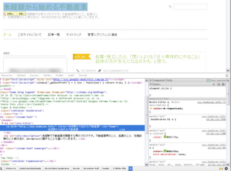Select div.row breadcrumb
This screenshot has width=231, height=171.
[x=76, y=168]
